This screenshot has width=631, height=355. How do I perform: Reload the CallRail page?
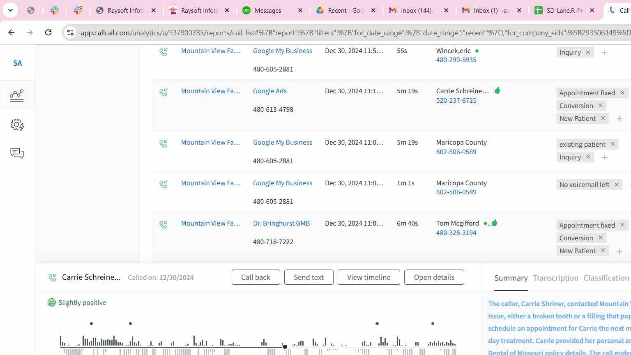[48, 32]
